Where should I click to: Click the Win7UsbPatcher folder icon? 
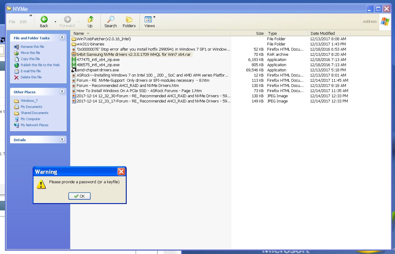coord(74,39)
